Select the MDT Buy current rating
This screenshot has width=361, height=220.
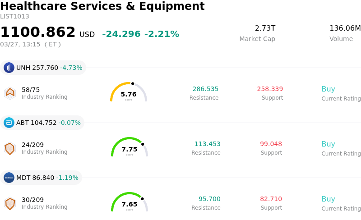pyautogui.click(x=328, y=199)
